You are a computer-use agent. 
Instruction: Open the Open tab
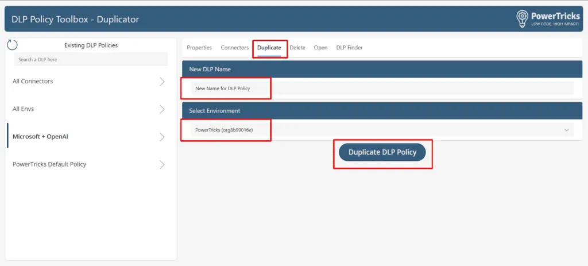tap(320, 48)
